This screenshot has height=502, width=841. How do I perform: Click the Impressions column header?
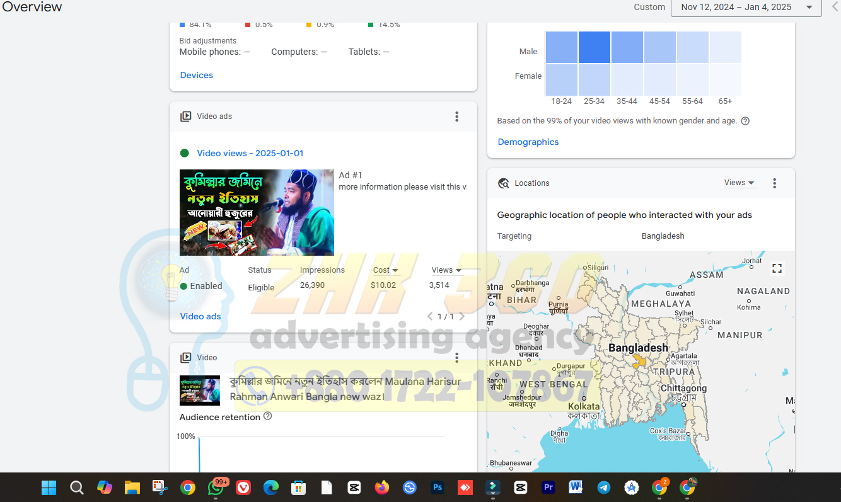(322, 270)
